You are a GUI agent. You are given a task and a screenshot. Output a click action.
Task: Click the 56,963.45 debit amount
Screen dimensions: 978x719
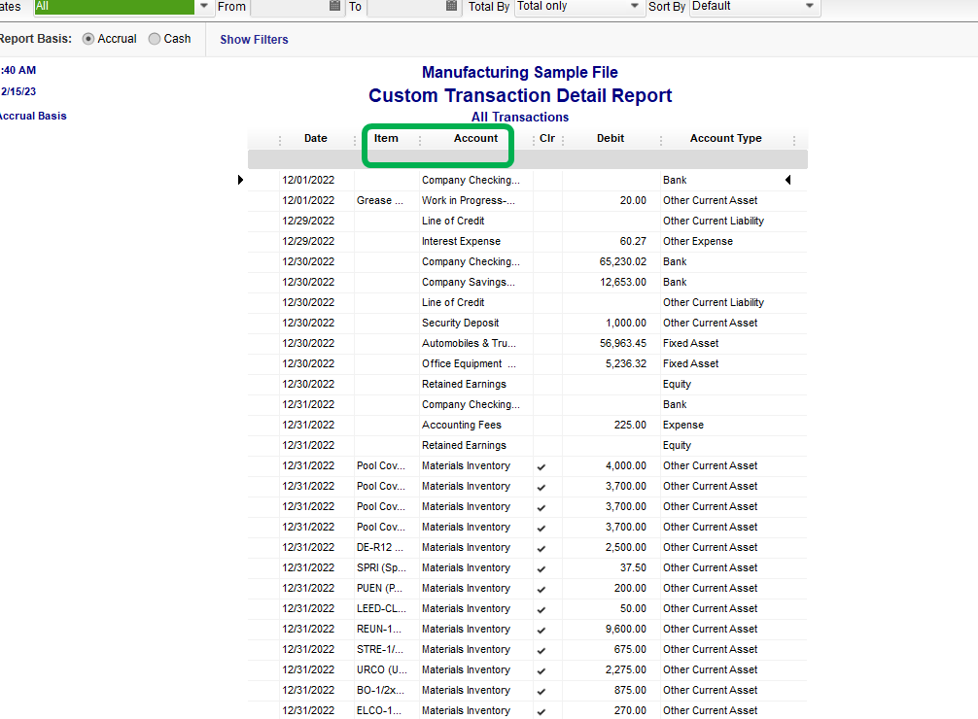tap(623, 344)
